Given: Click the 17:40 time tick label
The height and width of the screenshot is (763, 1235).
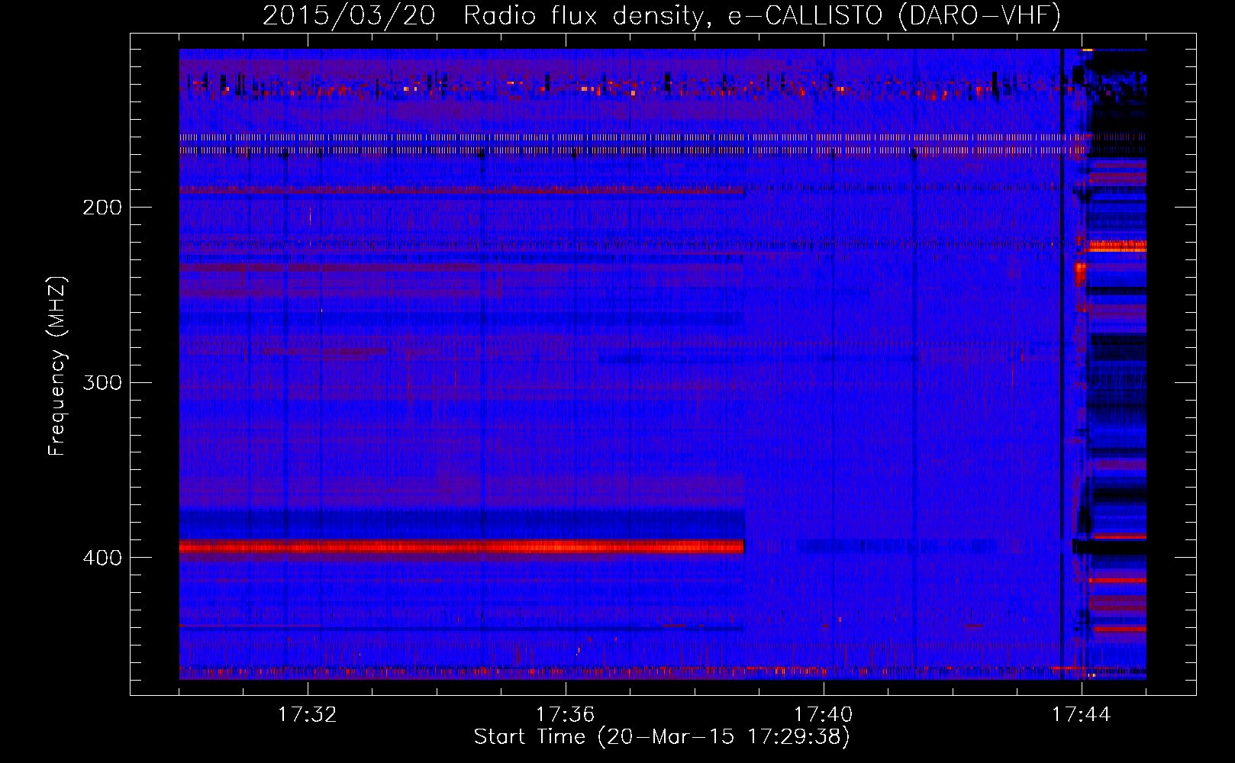Looking at the screenshot, I should (x=824, y=715).
